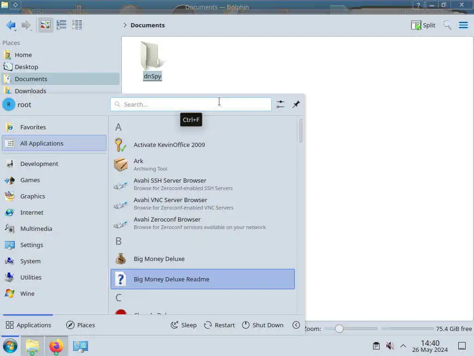Viewport: 474px width, 356px height.
Task: Open the Utilities category
Action: (x=54, y=277)
